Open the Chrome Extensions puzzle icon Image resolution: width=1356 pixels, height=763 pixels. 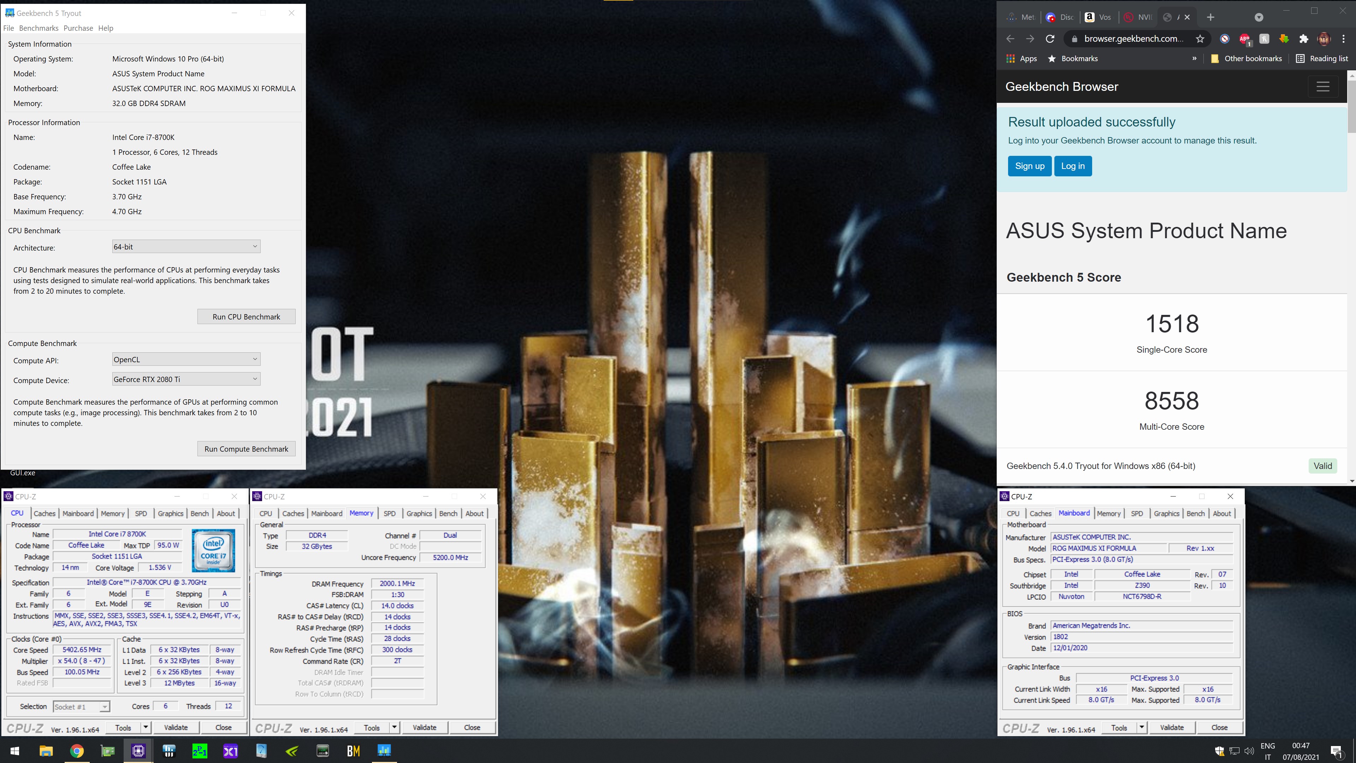point(1304,39)
